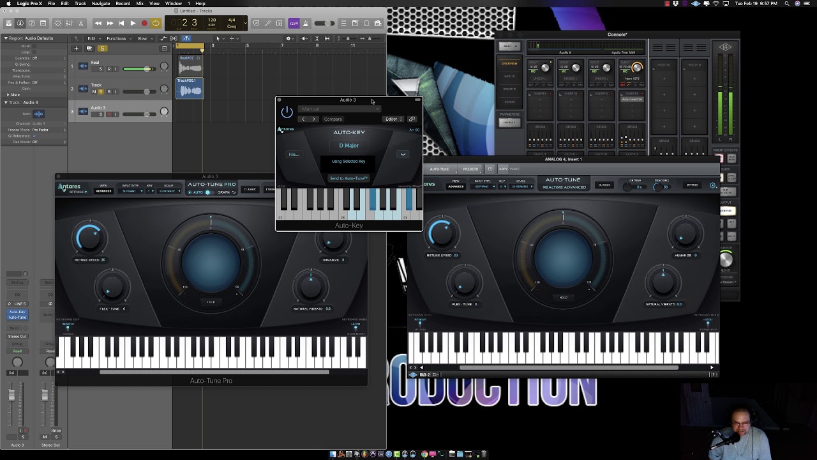
Task: Click the duplicate track icon
Action: tap(89, 49)
